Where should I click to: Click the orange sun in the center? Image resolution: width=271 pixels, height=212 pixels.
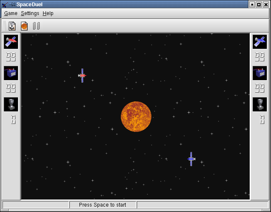click(x=136, y=116)
